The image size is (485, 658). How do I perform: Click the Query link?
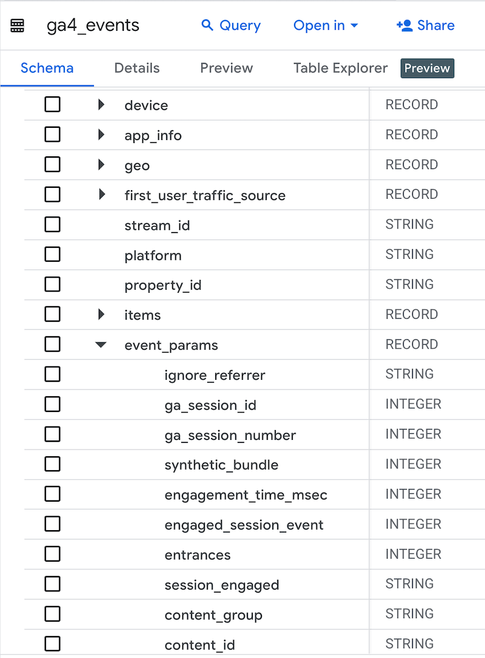coord(240,25)
